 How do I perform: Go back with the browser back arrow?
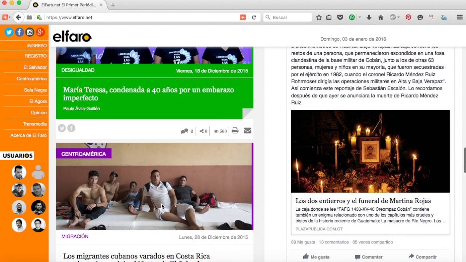click(19, 17)
